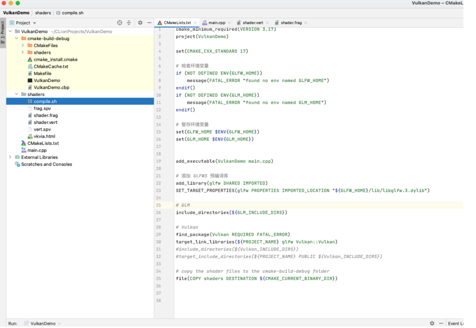
Task: Collapse the VulkanDemo root folder
Action: (x=10, y=31)
